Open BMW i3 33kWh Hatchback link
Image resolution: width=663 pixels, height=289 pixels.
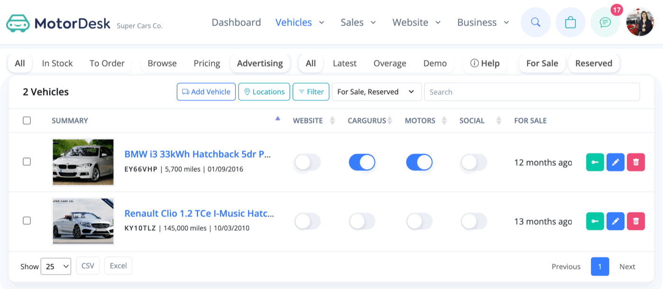pos(197,154)
